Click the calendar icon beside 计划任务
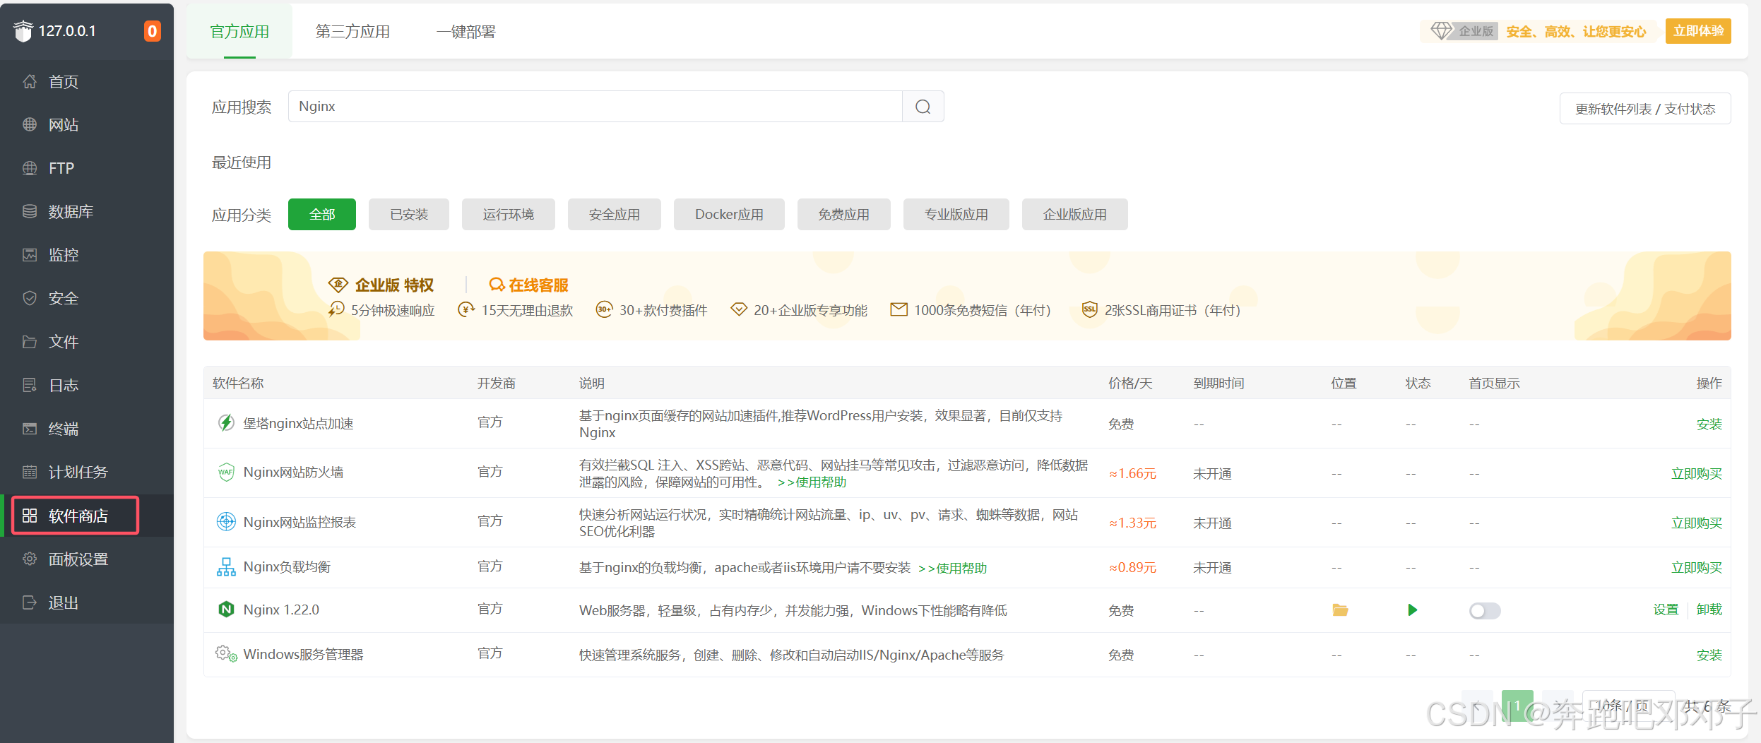1761x743 pixels. coord(30,472)
